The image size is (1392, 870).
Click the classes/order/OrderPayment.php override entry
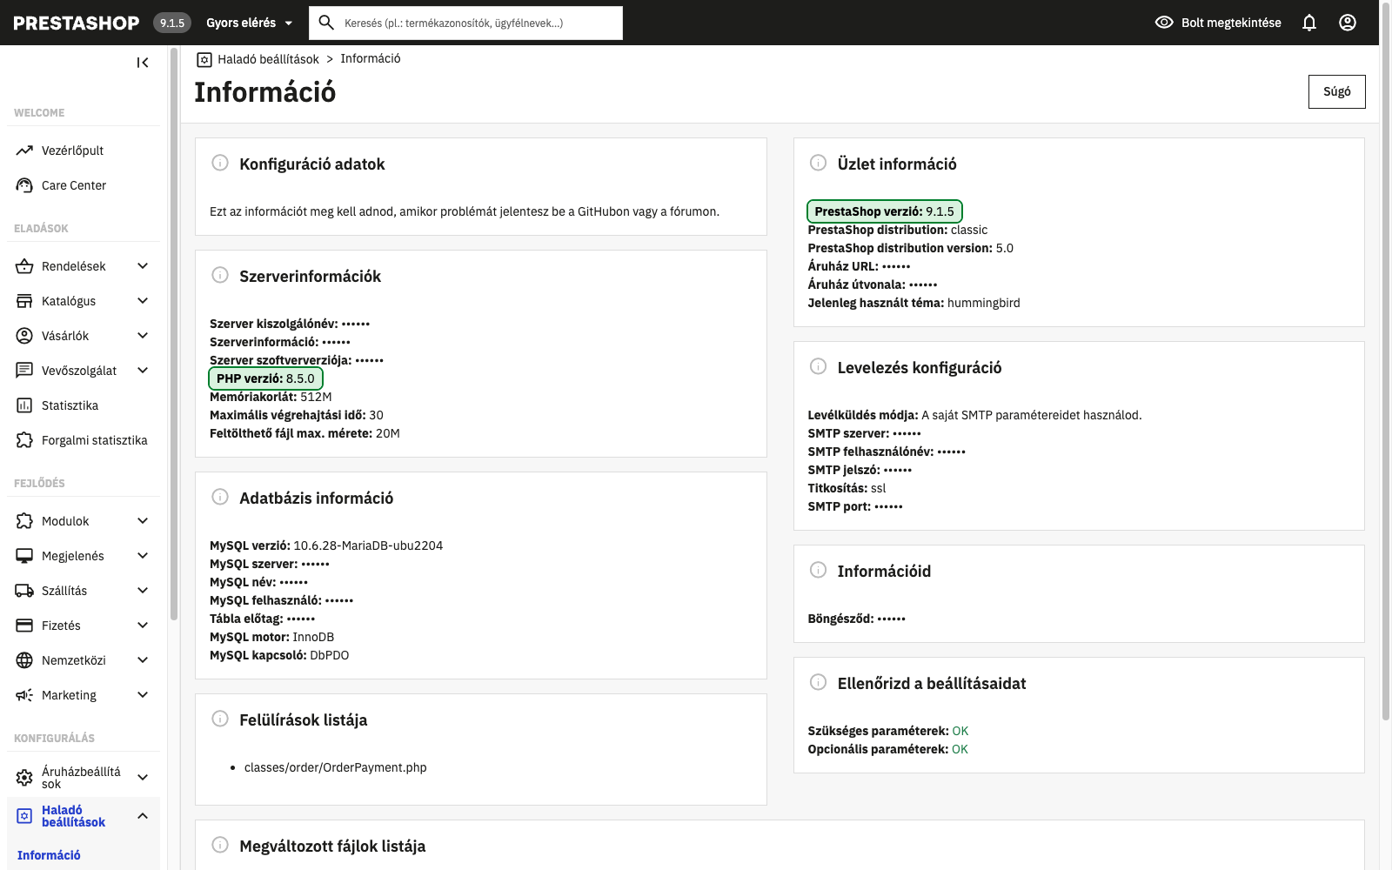pyautogui.click(x=336, y=767)
